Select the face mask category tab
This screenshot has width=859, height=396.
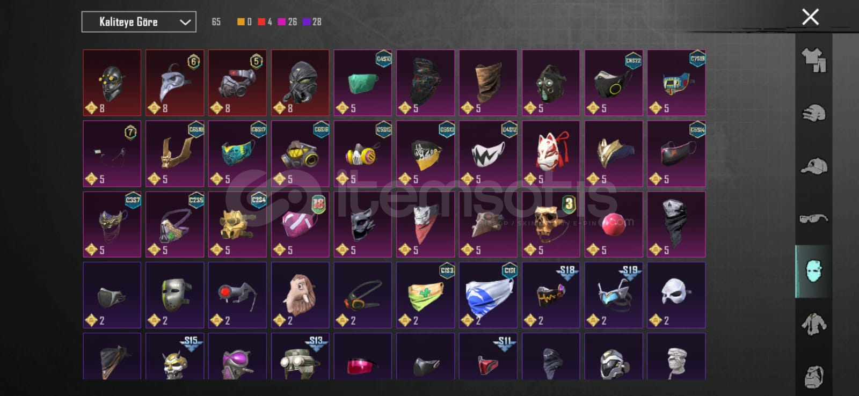click(813, 272)
